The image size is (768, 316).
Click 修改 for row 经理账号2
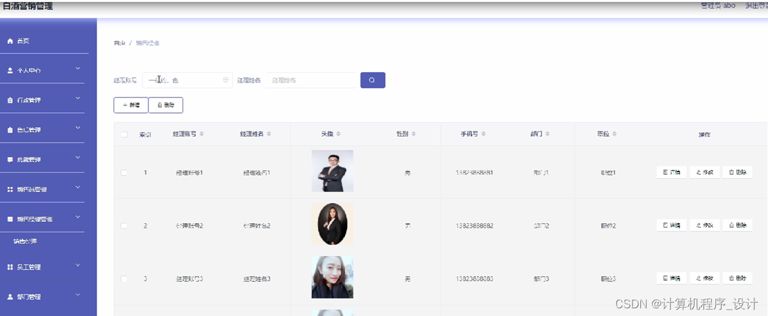click(705, 225)
